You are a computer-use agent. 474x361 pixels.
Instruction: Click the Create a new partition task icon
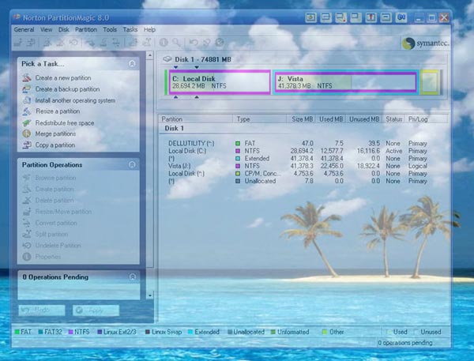click(x=27, y=77)
